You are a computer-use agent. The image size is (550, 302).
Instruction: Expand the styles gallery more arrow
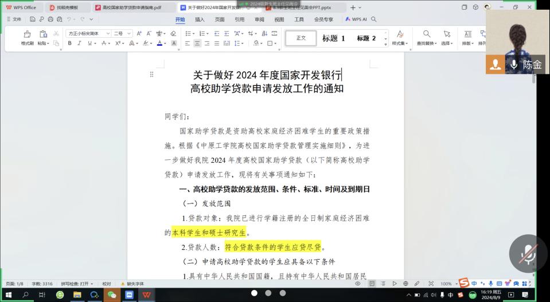[387, 44]
